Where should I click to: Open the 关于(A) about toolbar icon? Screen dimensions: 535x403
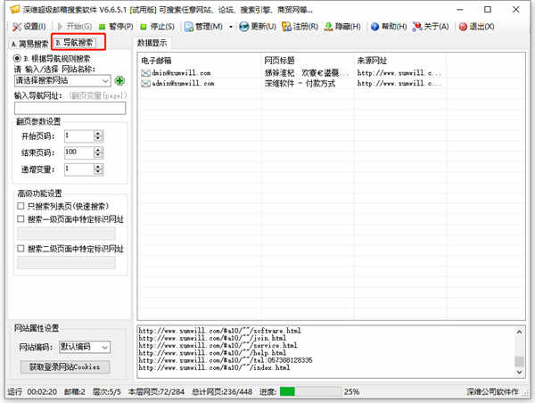tap(417, 26)
